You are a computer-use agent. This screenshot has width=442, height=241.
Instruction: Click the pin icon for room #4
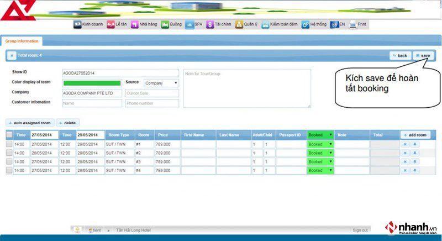415,171
